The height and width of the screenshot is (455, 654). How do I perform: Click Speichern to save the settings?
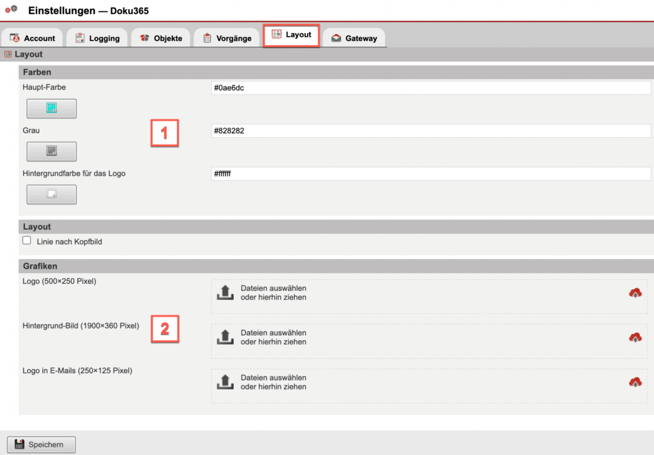tap(41, 444)
